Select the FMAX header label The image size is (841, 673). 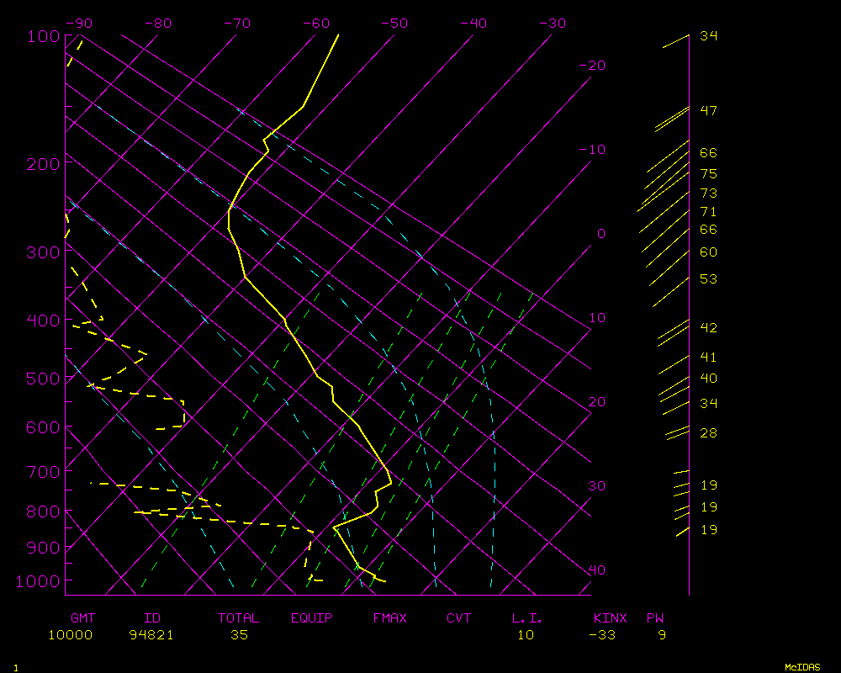[389, 618]
